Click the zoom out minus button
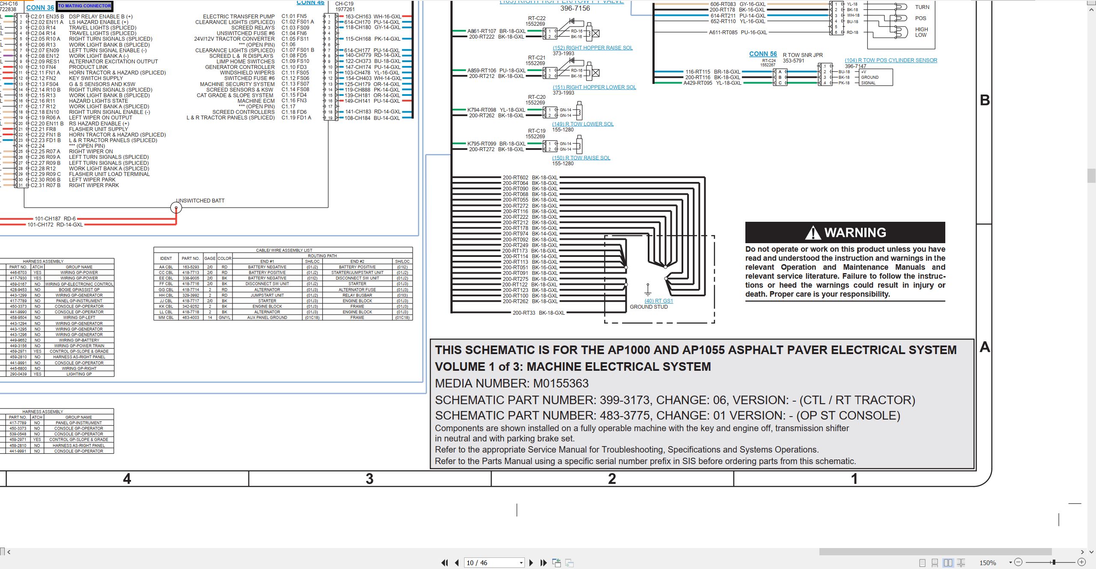1096x569 pixels. (1019, 562)
